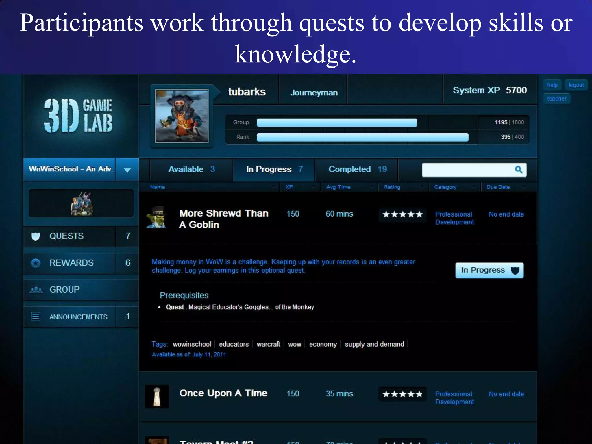
Task: Open the tubarks avatar image
Action: pyautogui.click(x=182, y=116)
